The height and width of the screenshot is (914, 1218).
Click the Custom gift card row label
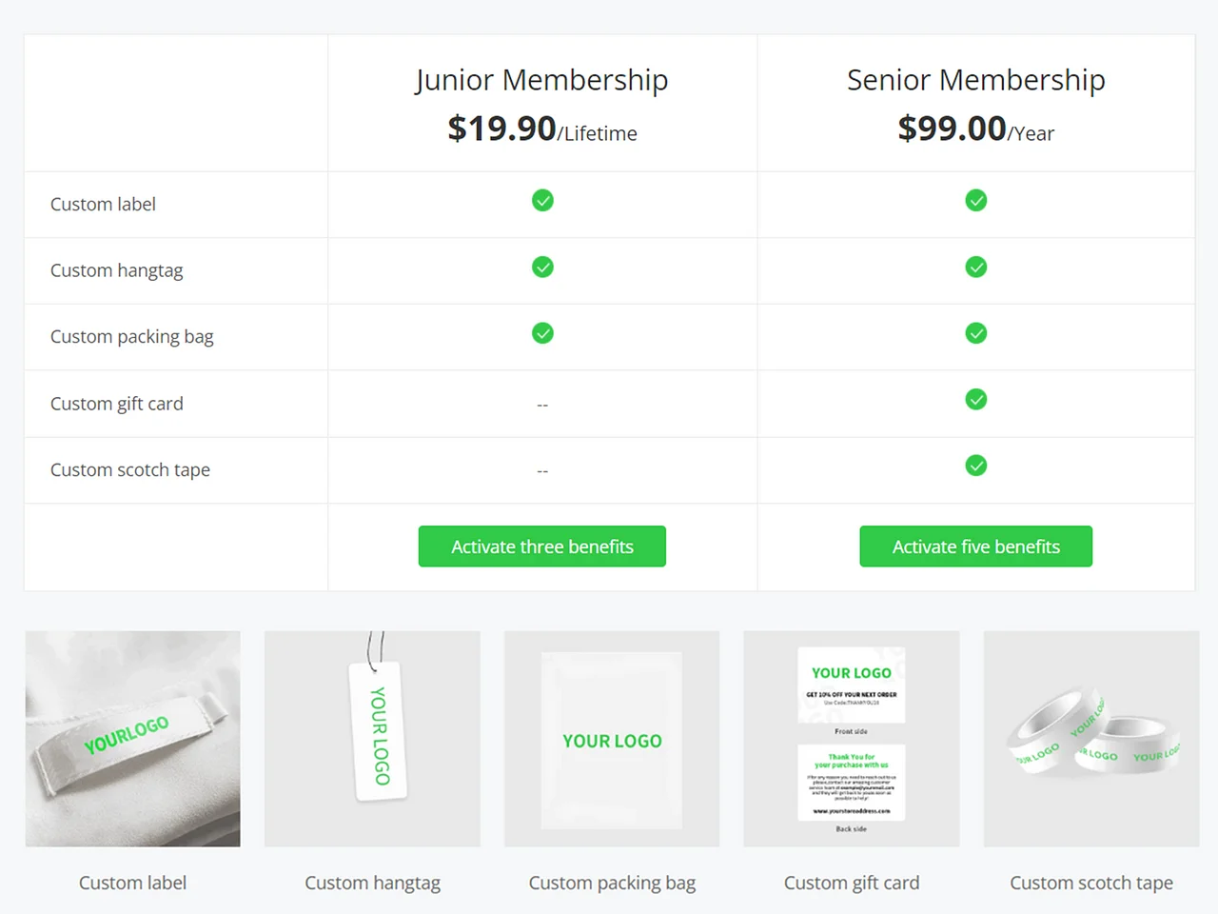(117, 404)
